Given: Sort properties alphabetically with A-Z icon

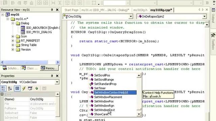Looking at the screenshot, I should point(10,88).
